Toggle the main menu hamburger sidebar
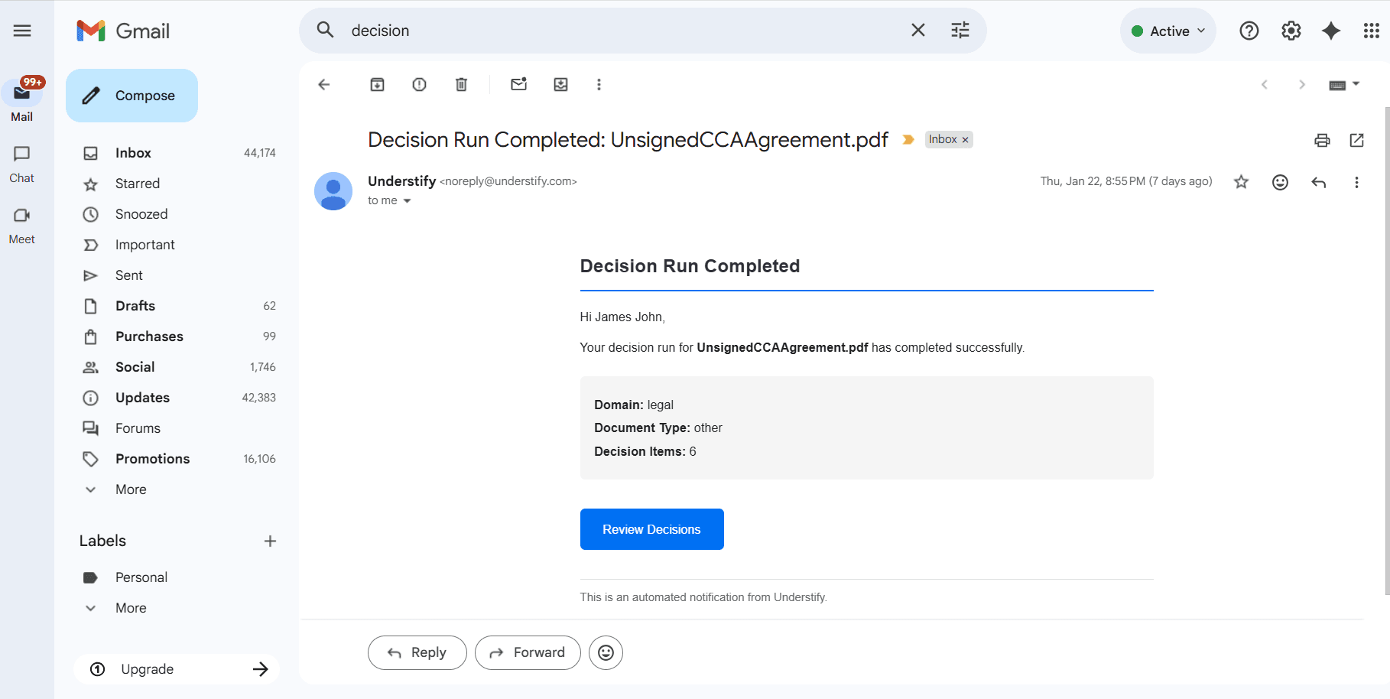 [22, 31]
